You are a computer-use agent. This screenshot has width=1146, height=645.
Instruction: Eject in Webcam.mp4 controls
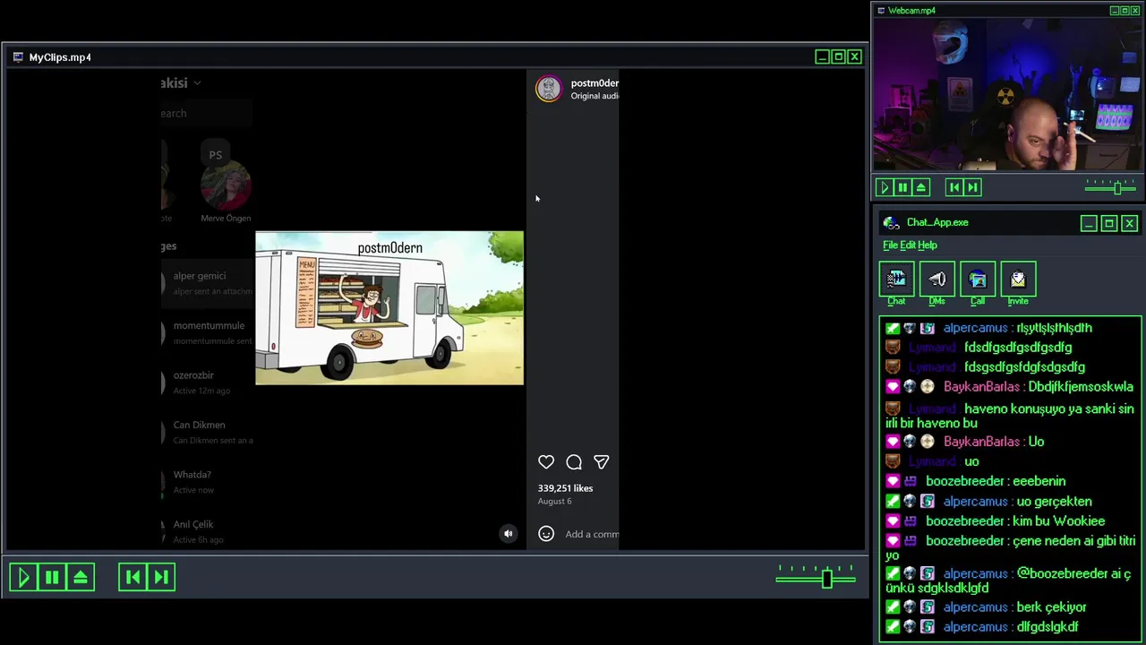pyautogui.click(x=920, y=187)
